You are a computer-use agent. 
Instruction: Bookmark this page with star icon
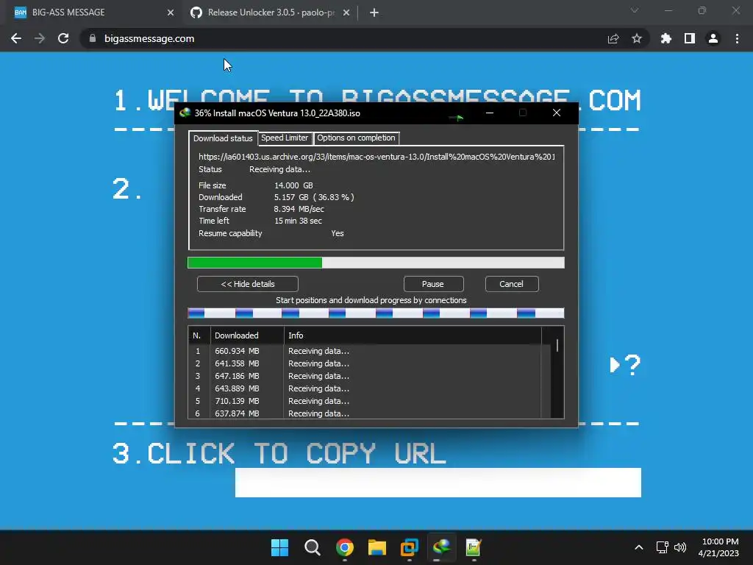[637, 38]
